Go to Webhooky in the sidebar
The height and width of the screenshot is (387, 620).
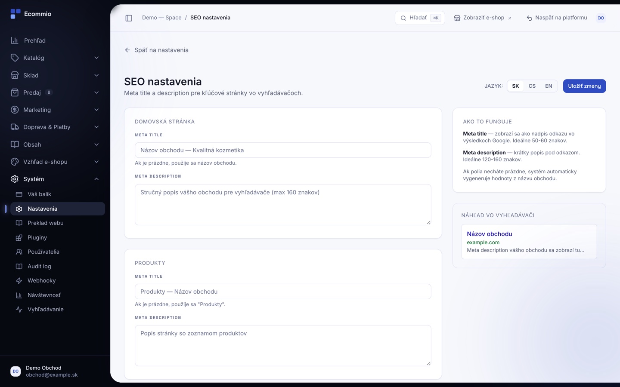[58, 281]
